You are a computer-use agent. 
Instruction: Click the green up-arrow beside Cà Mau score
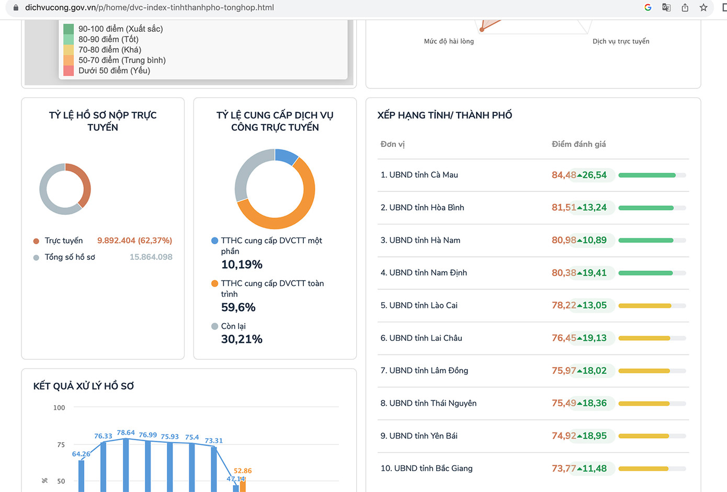tap(580, 175)
